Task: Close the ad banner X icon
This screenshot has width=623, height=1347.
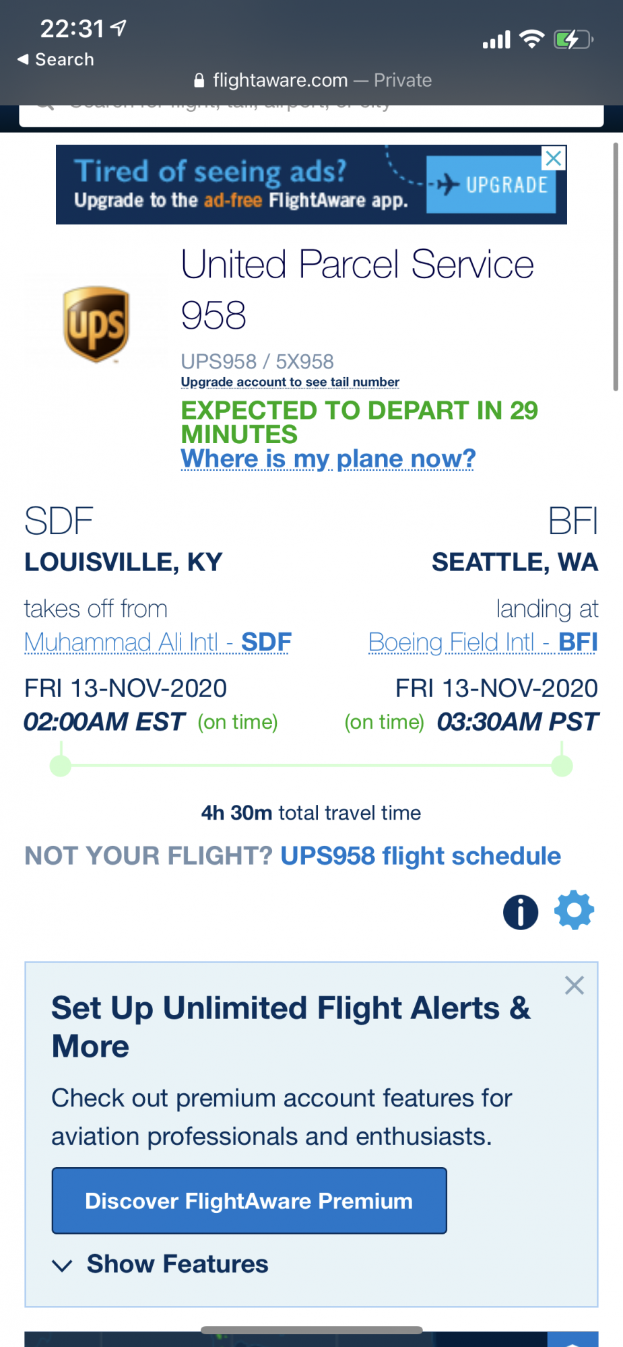Action: [554, 159]
